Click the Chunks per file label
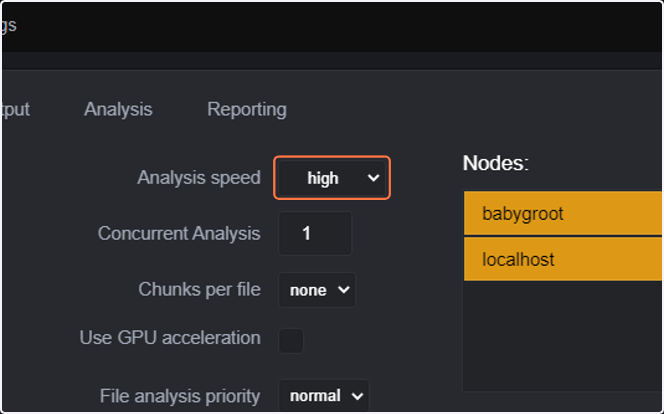This screenshot has height=414, width=664. click(199, 289)
